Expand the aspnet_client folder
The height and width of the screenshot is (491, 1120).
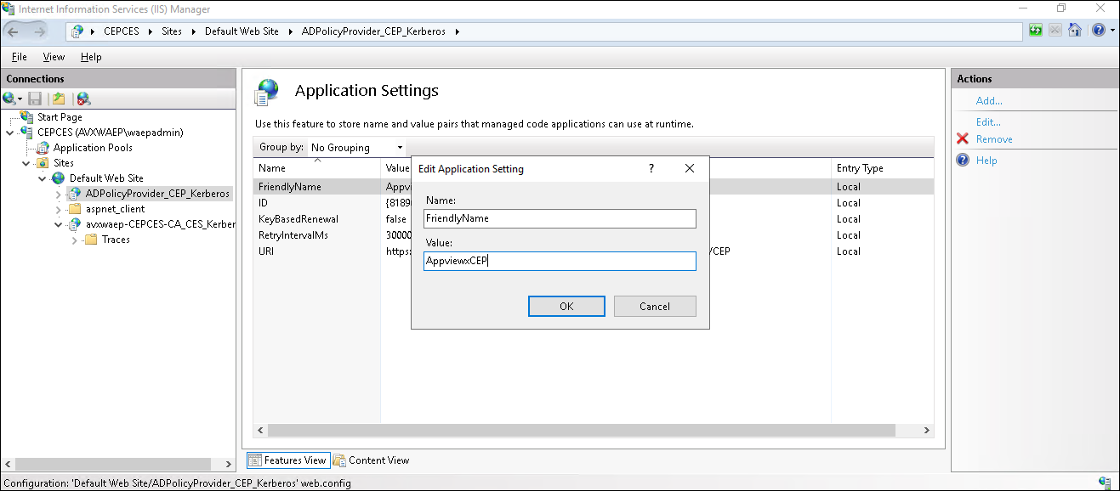(58, 209)
